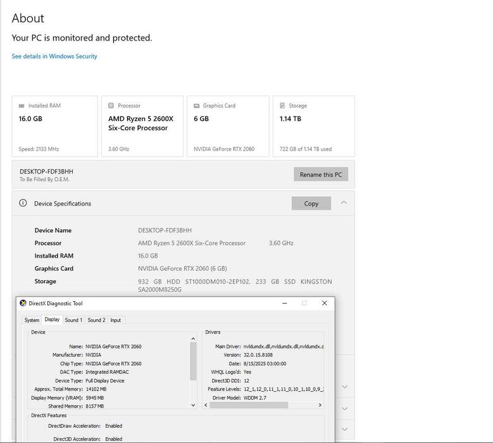The image size is (493, 443).
Task: Open See details in Windows Security link
Action: coord(54,56)
